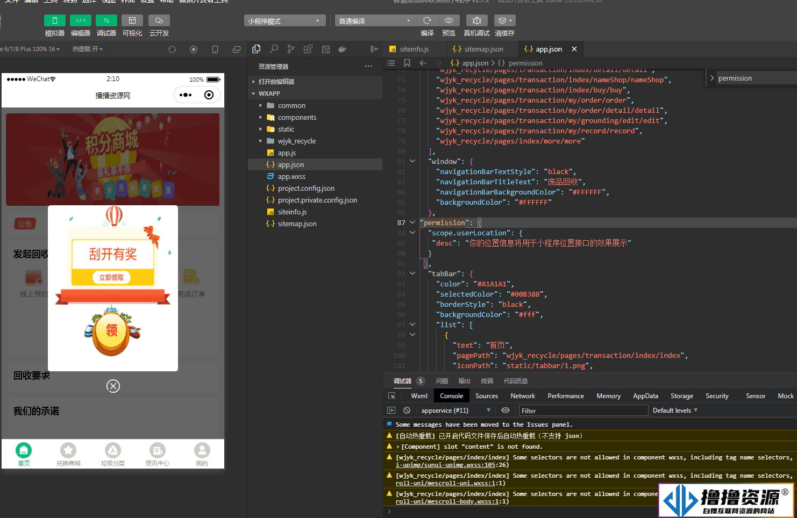Open the compile mode (普通编译) dropdown
Viewport: 797px width, 518px height.
(375, 21)
